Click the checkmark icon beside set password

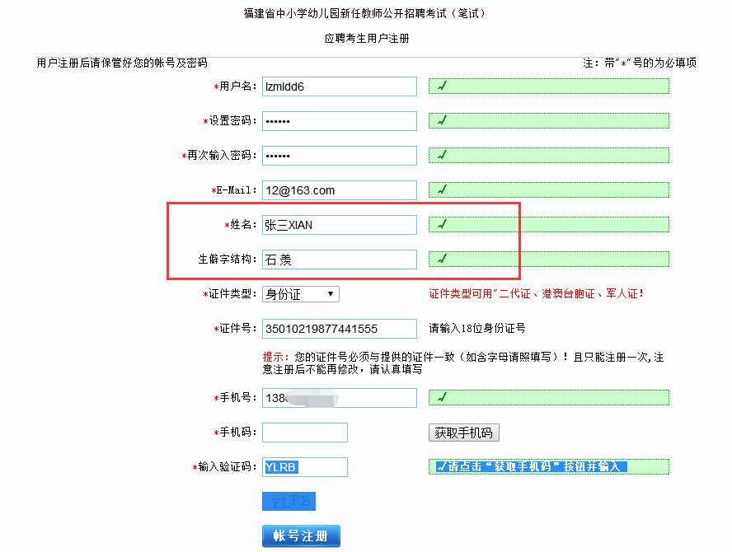click(x=443, y=121)
